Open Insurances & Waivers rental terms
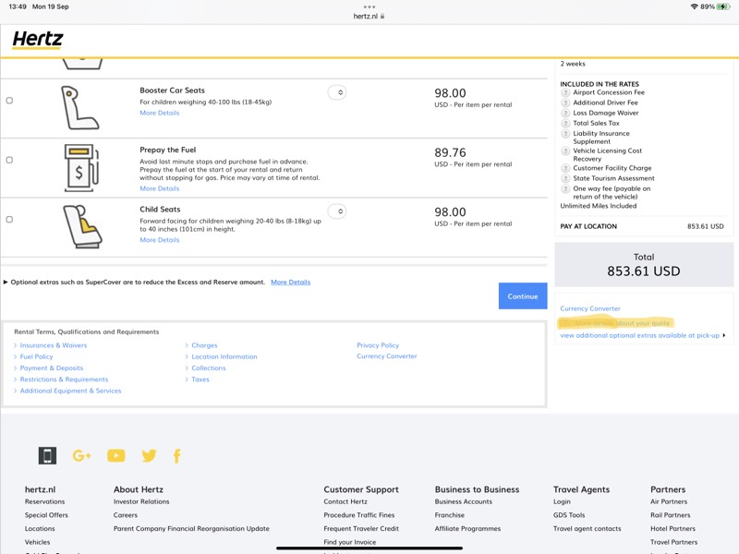The width and height of the screenshot is (739, 554). 54,345
